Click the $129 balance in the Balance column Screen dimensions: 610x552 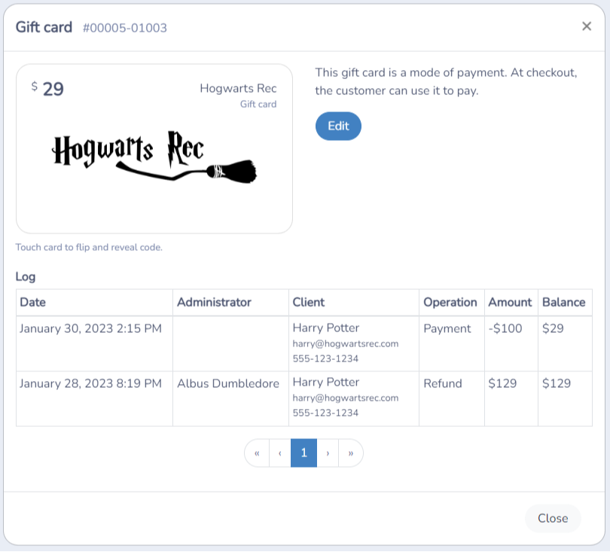point(557,383)
